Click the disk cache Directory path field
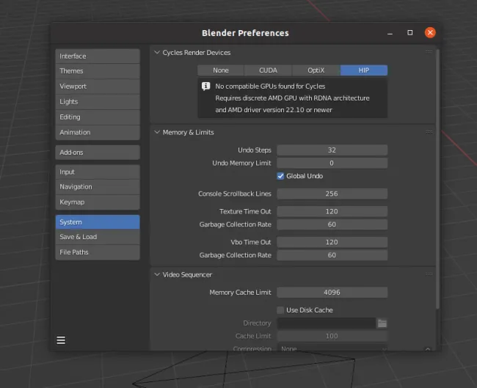Viewport: 477px width, 388px height. point(327,323)
